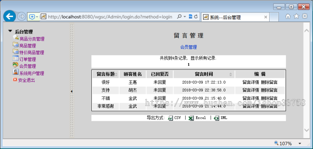
Task: Click the CSV export icon
Action: [170, 118]
